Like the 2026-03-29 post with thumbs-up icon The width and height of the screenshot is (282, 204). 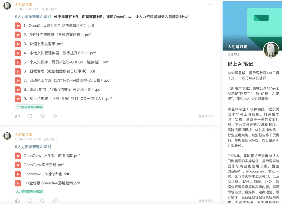[18, 201]
